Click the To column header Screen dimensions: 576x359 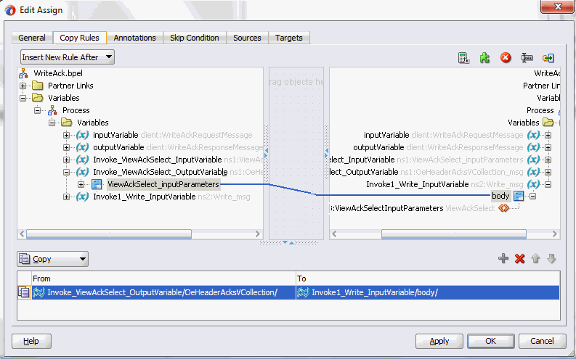(x=428, y=278)
